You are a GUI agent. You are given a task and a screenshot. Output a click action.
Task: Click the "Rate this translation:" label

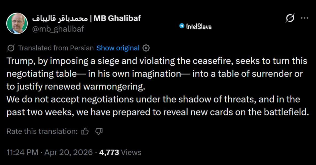[42, 131]
